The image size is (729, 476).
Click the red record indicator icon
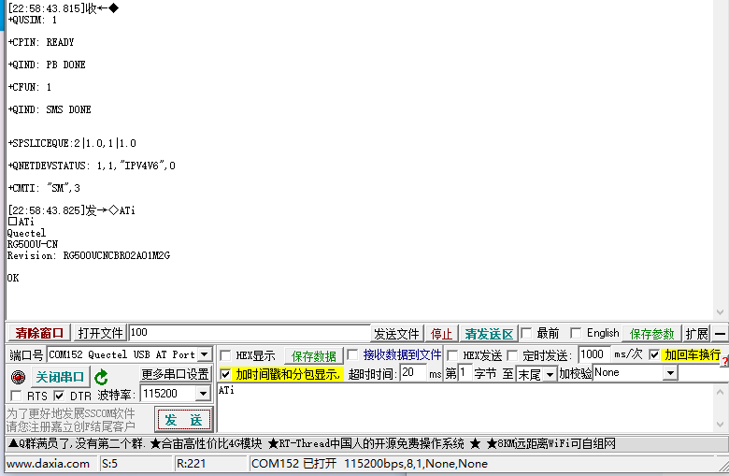pyautogui.click(x=18, y=377)
